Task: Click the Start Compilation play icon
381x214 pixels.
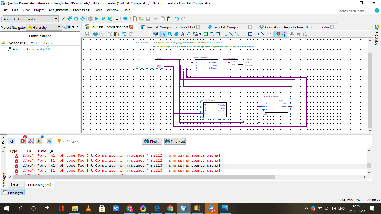Action: click(x=97, y=19)
